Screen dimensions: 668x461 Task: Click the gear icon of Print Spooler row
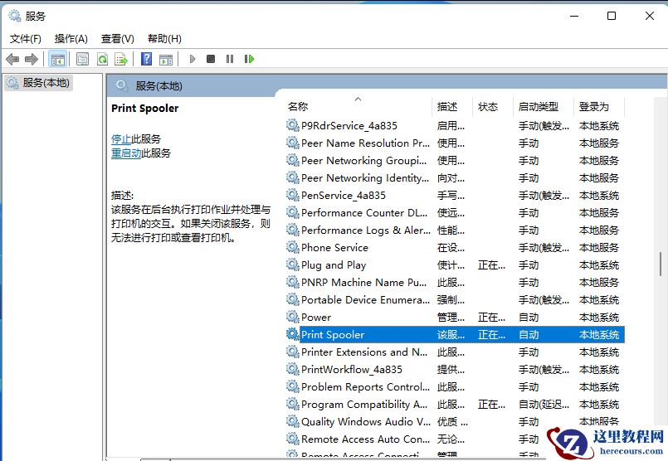[292, 335]
